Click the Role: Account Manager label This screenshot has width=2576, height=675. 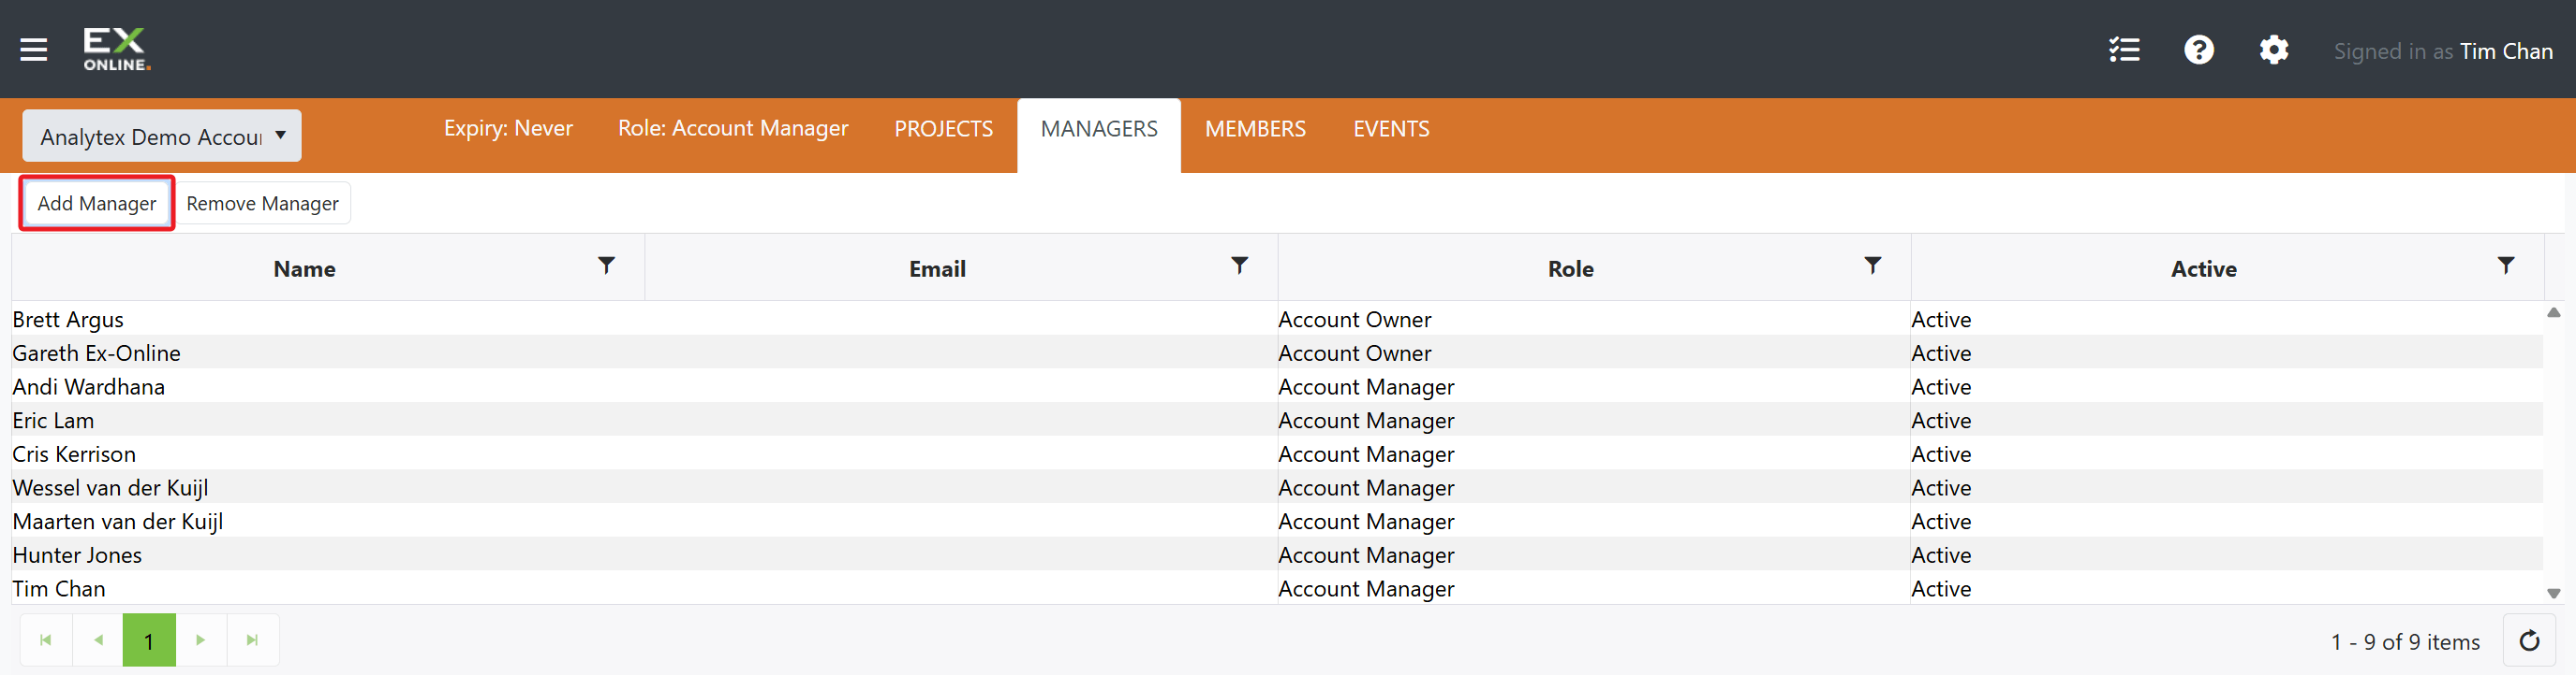(732, 129)
